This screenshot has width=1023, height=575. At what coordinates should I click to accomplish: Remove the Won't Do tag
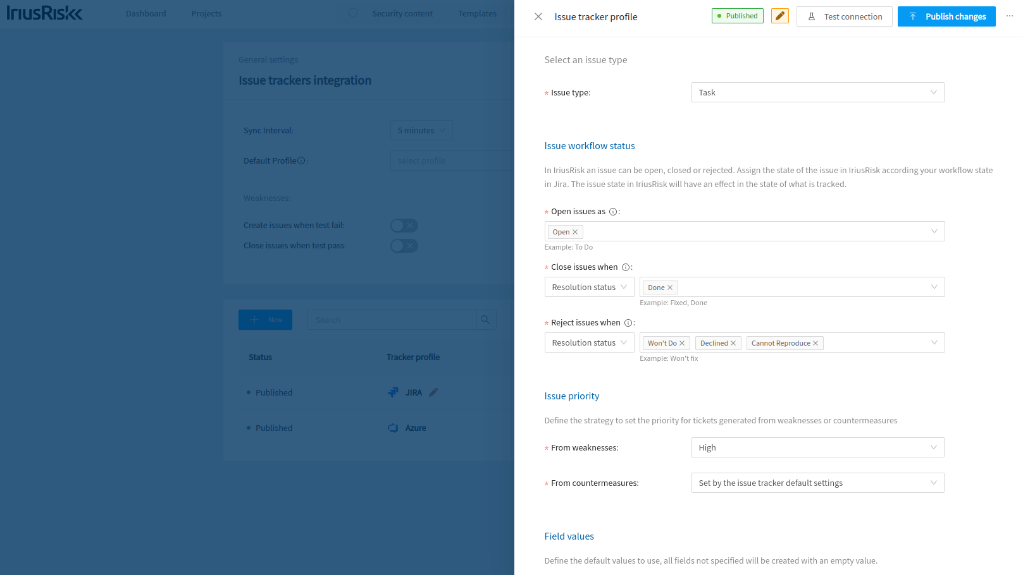[x=682, y=343]
